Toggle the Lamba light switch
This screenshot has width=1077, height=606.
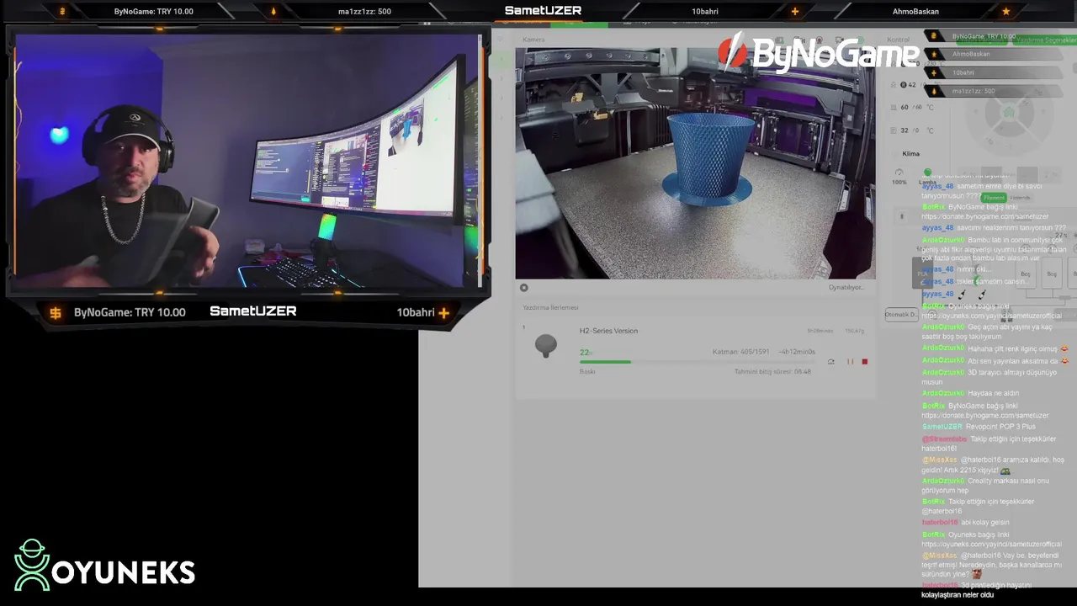(x=927, y=173)
